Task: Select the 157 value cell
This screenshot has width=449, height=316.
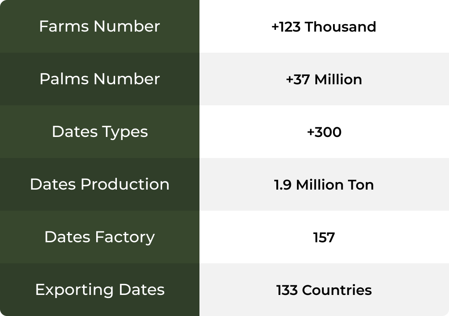Action: pos(324,237)
